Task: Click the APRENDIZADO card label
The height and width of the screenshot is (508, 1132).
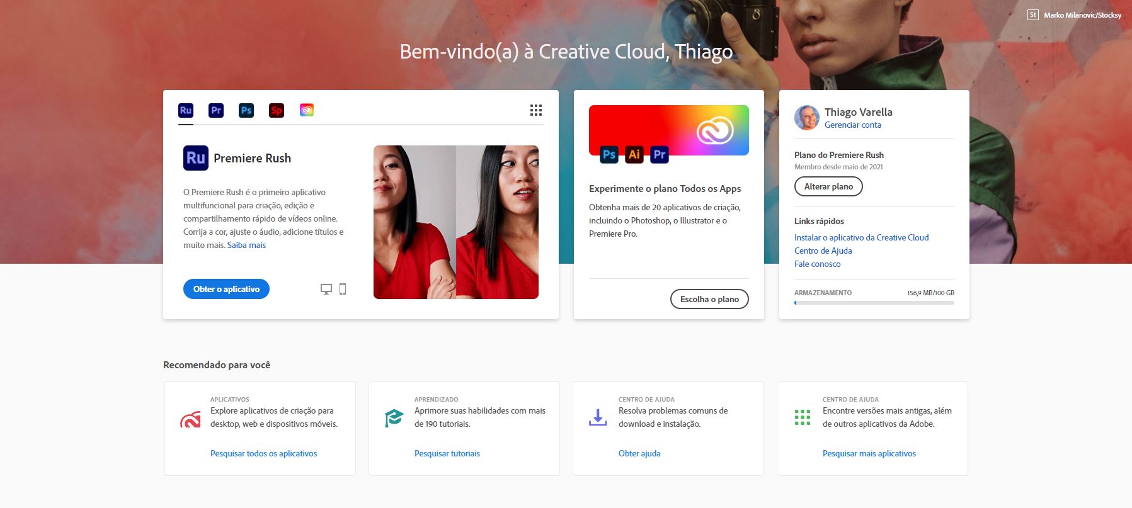Action: (x=437, y=399)
